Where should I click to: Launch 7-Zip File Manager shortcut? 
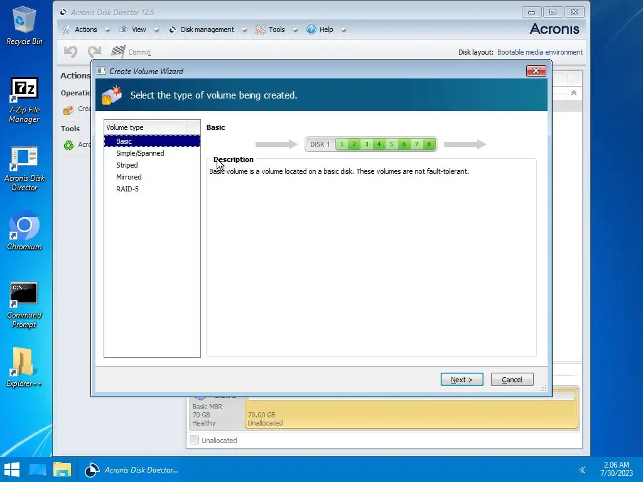tap(24, 100)
